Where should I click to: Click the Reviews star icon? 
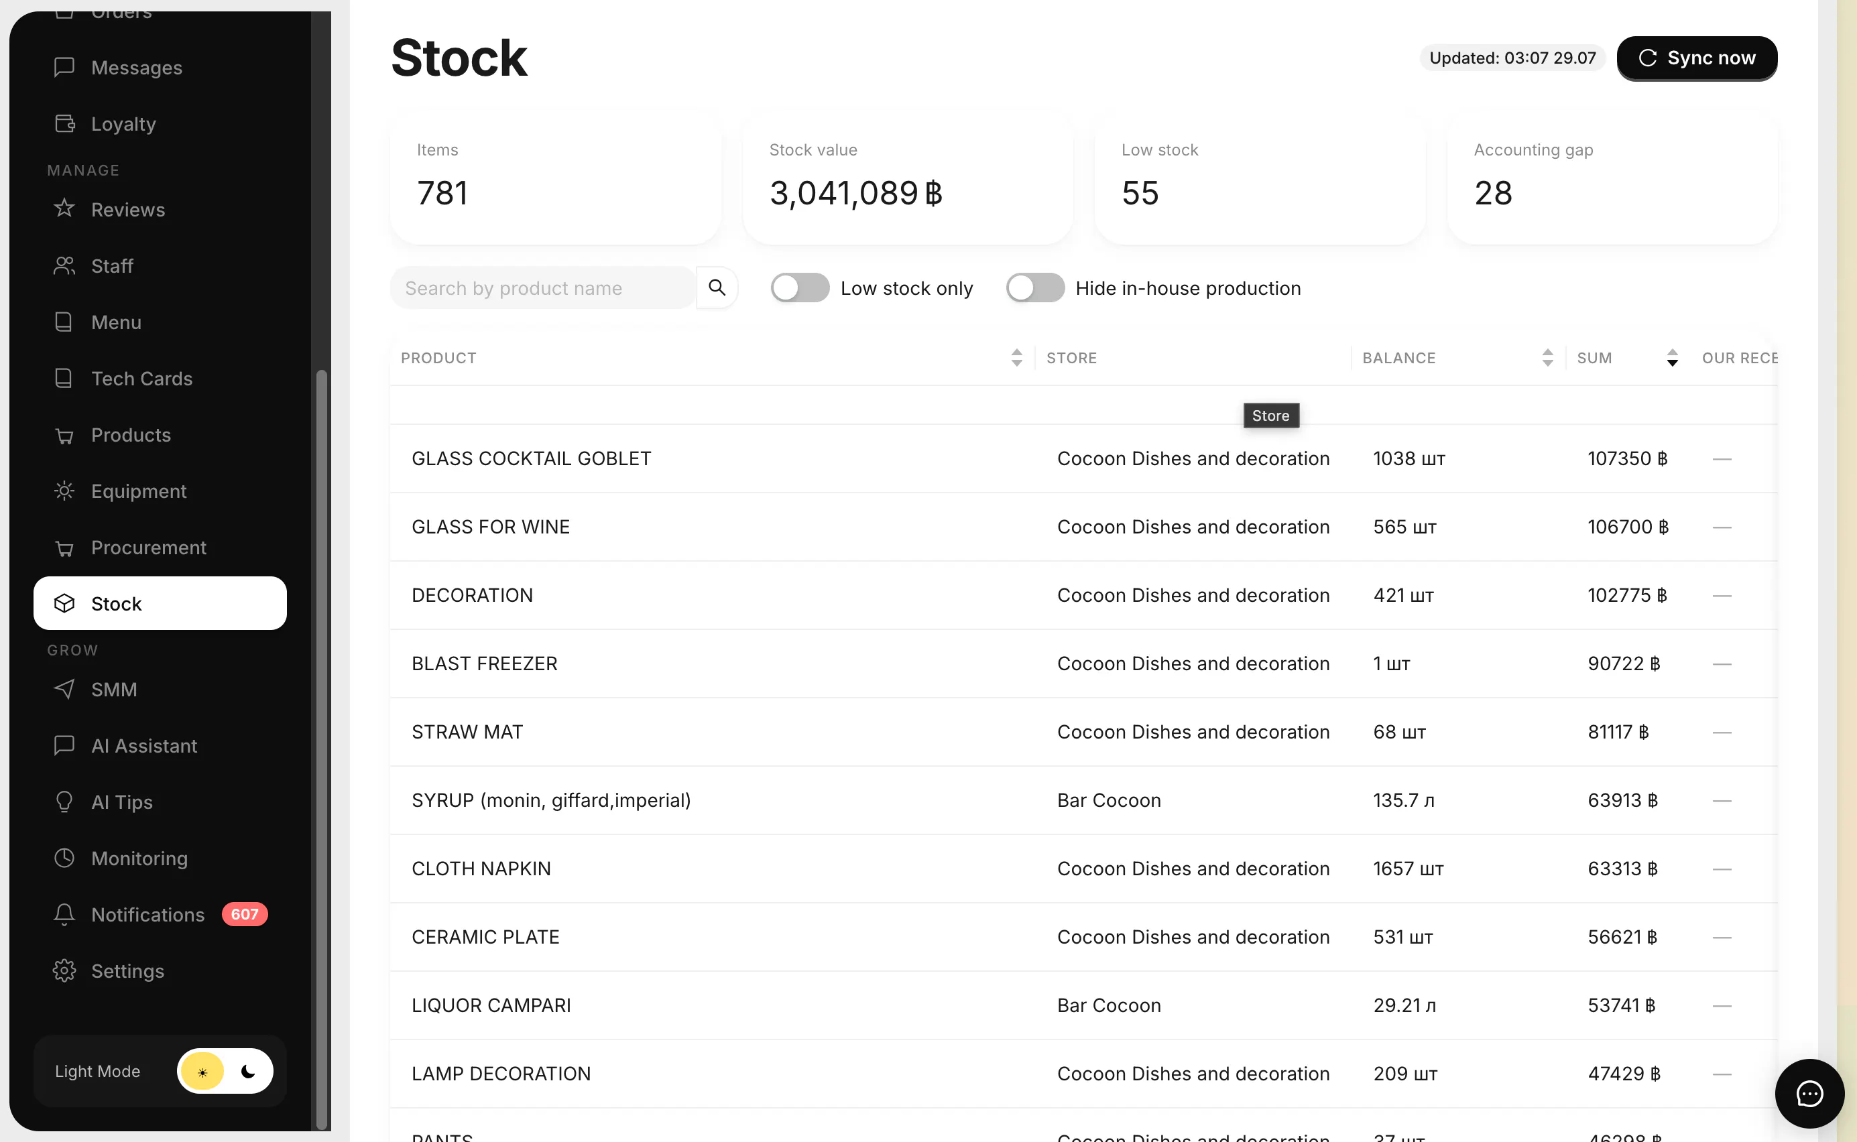(x=64, y=208)
